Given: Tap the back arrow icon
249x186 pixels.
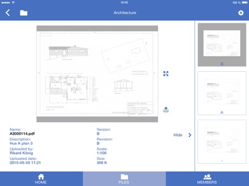Looking at the screenshot, I should tap(8, 13).
